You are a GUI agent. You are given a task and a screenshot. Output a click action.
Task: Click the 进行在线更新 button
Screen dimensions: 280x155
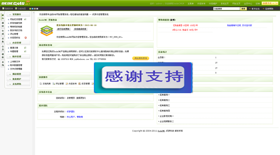[63, 29]
